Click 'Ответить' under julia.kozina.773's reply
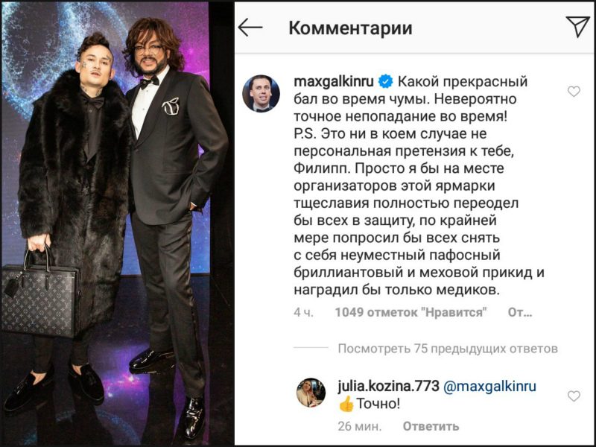 click(431, 426)
